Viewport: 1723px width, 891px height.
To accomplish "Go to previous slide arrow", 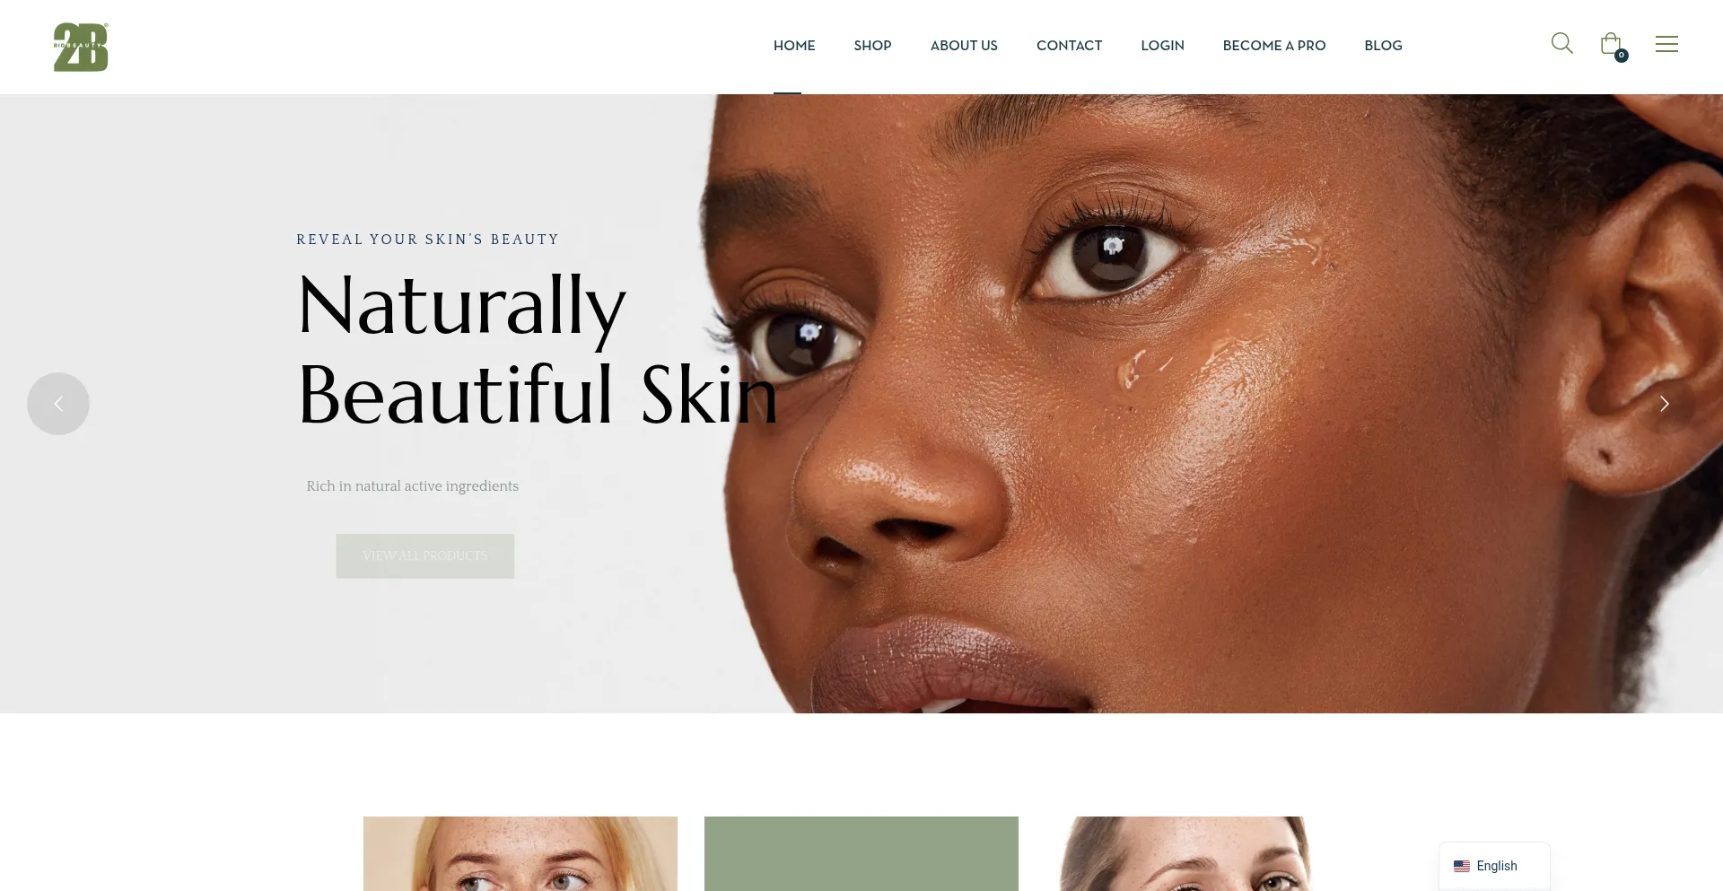I will click(58, 404).
